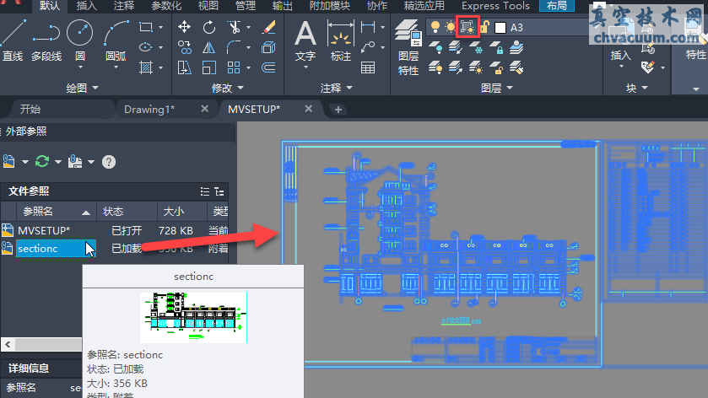This screenshot has width=708, height=398.
Task: Click the Layer Off icon
Action: 435,47
